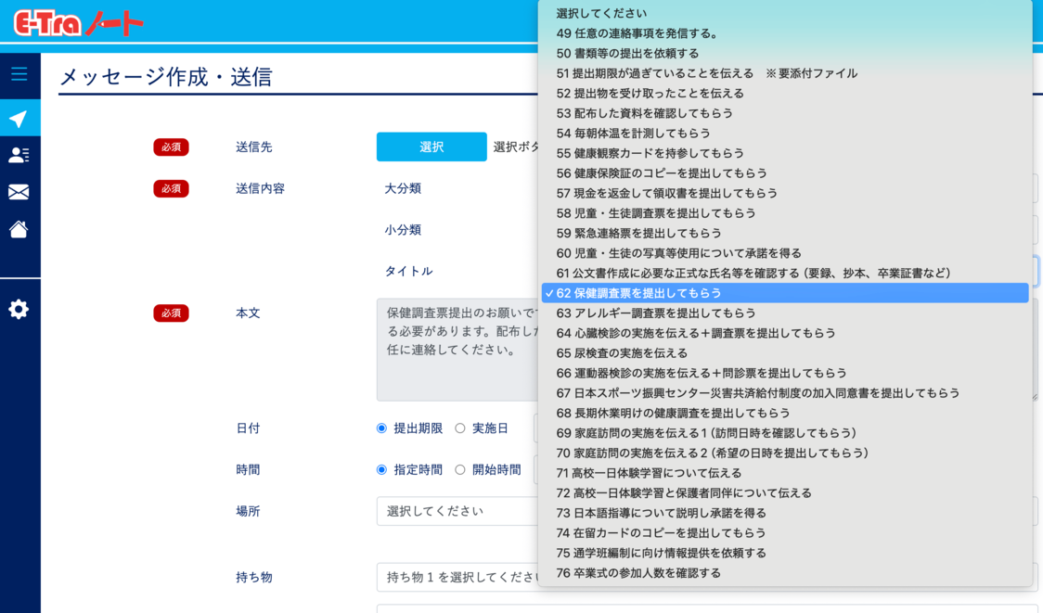Click the blue 選択 recipient button
The width and height of the screenshot is (1043, 613).
(x=431, y=147)
